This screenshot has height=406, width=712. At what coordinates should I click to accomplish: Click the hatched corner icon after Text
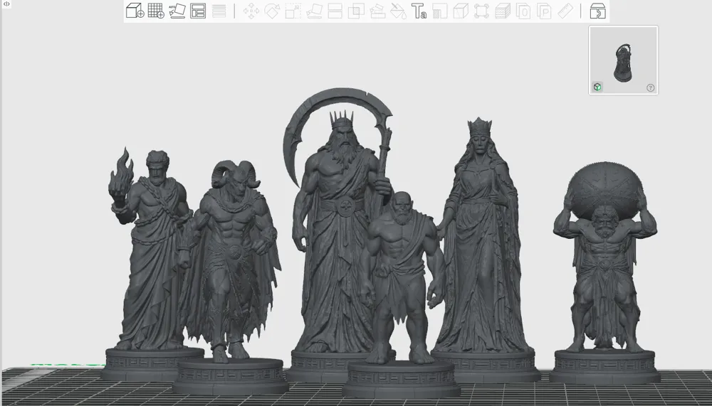(x=439, y=11)
